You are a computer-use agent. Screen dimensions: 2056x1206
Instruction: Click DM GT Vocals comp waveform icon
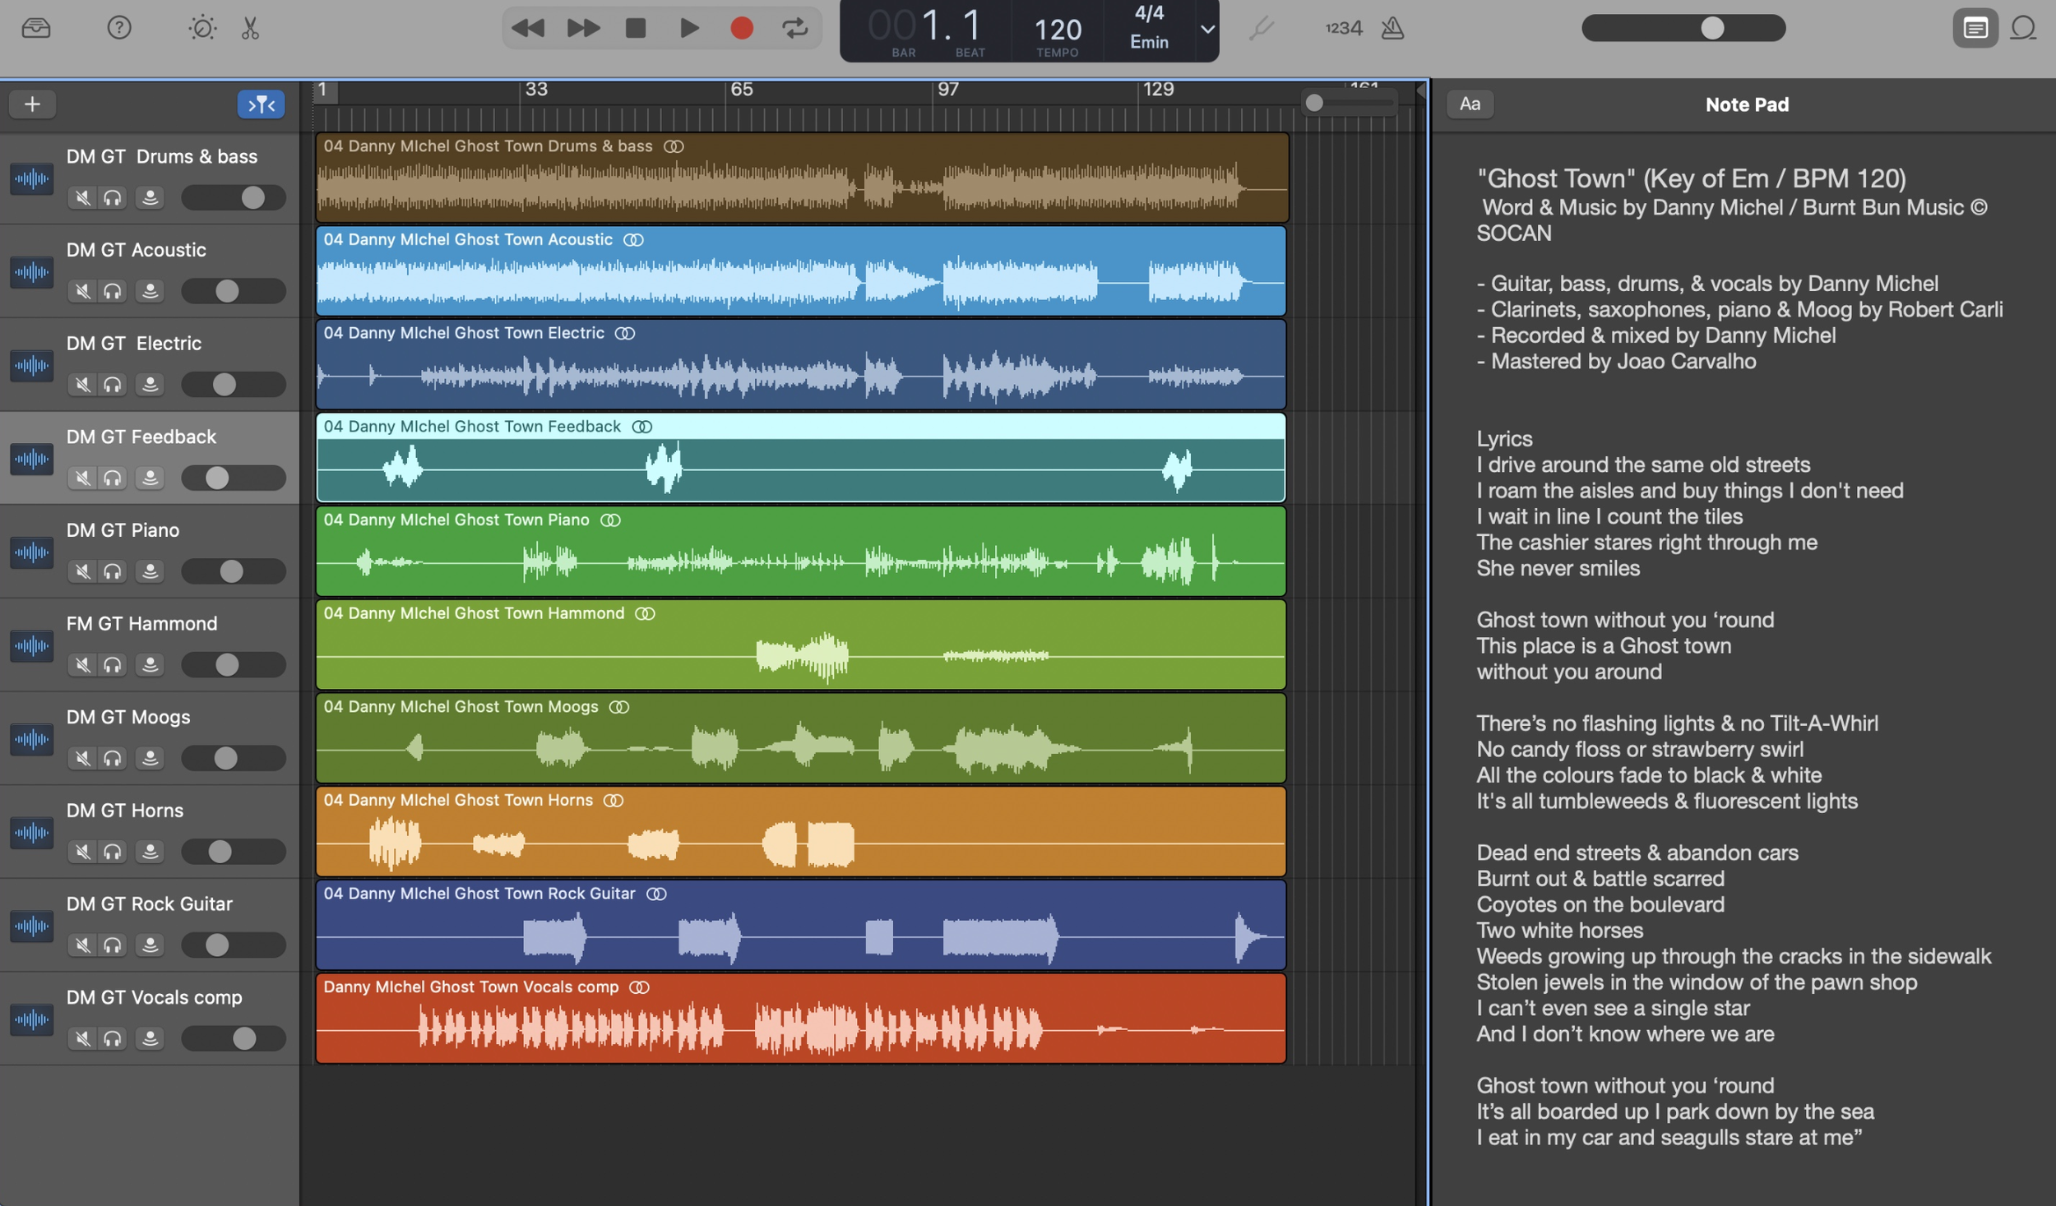pyautogui.click(x=31, y=1019)
